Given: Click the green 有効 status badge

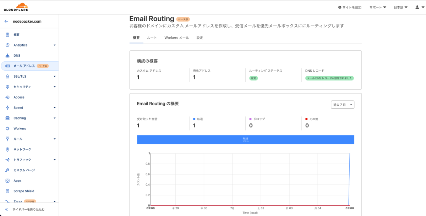Looking at the screenshot, I should 253,78.
